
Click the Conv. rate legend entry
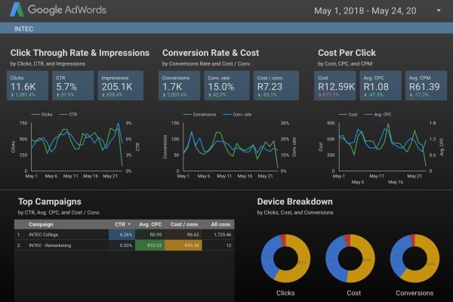pos(237,115)
